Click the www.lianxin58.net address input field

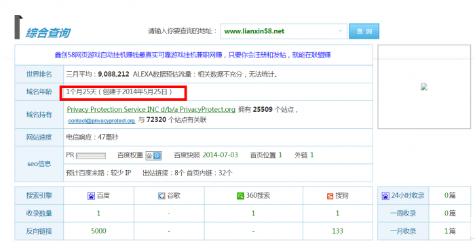(x=284, y=31)
